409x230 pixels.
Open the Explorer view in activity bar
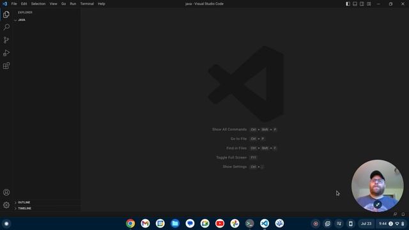click(6, 15)
